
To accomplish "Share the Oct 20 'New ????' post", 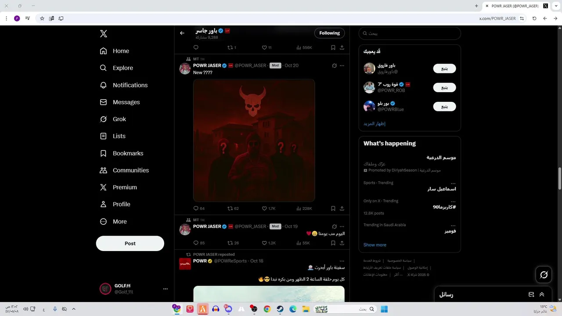I will point(342,208).
